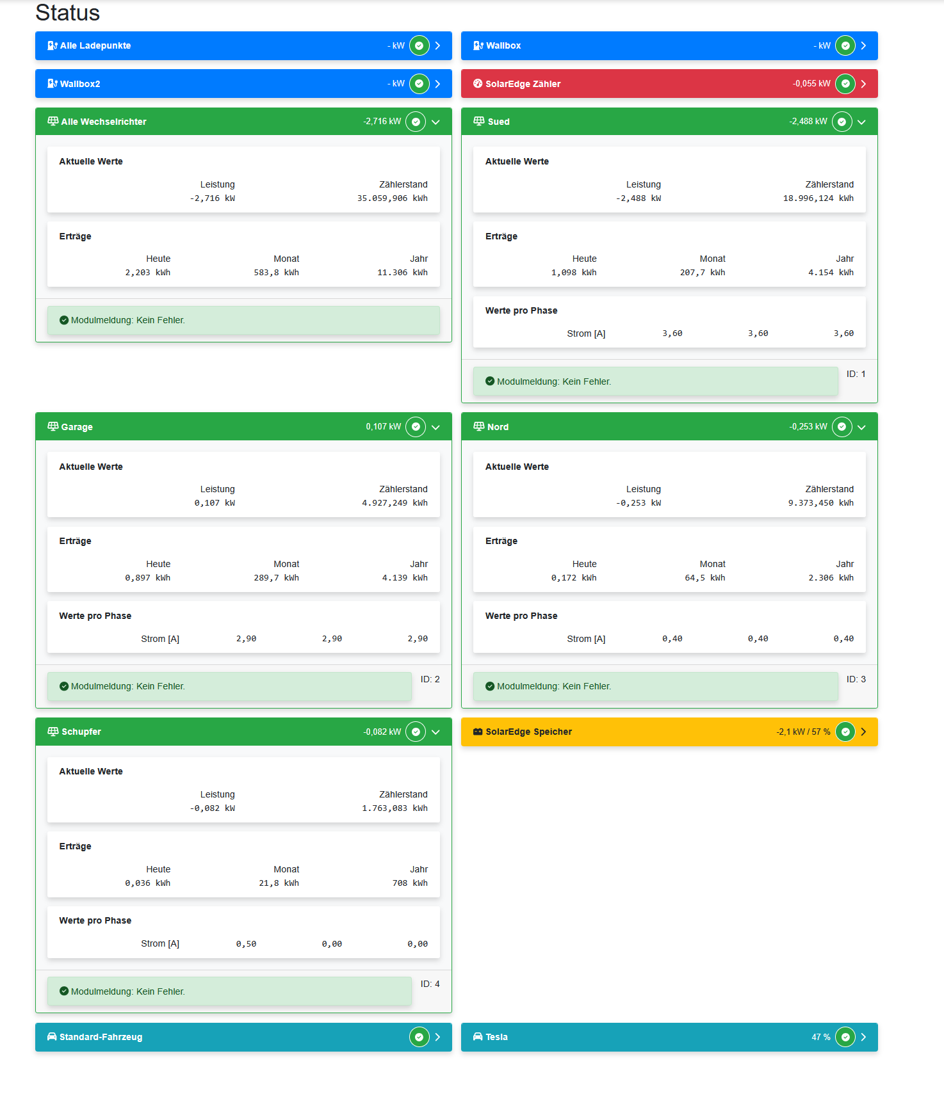This screenshot has width=944, height=1106.
Task: Click Schupfer Monat value 21,8 kWh
Action: (x=279, y=883)
